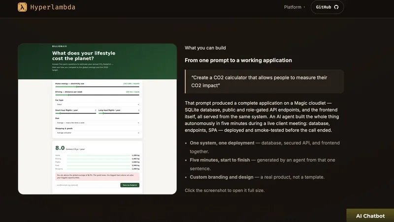Open the GitHub button in header
Image resolution: width=394 pixels, height=222 pixels.
[x=327, y=7]
